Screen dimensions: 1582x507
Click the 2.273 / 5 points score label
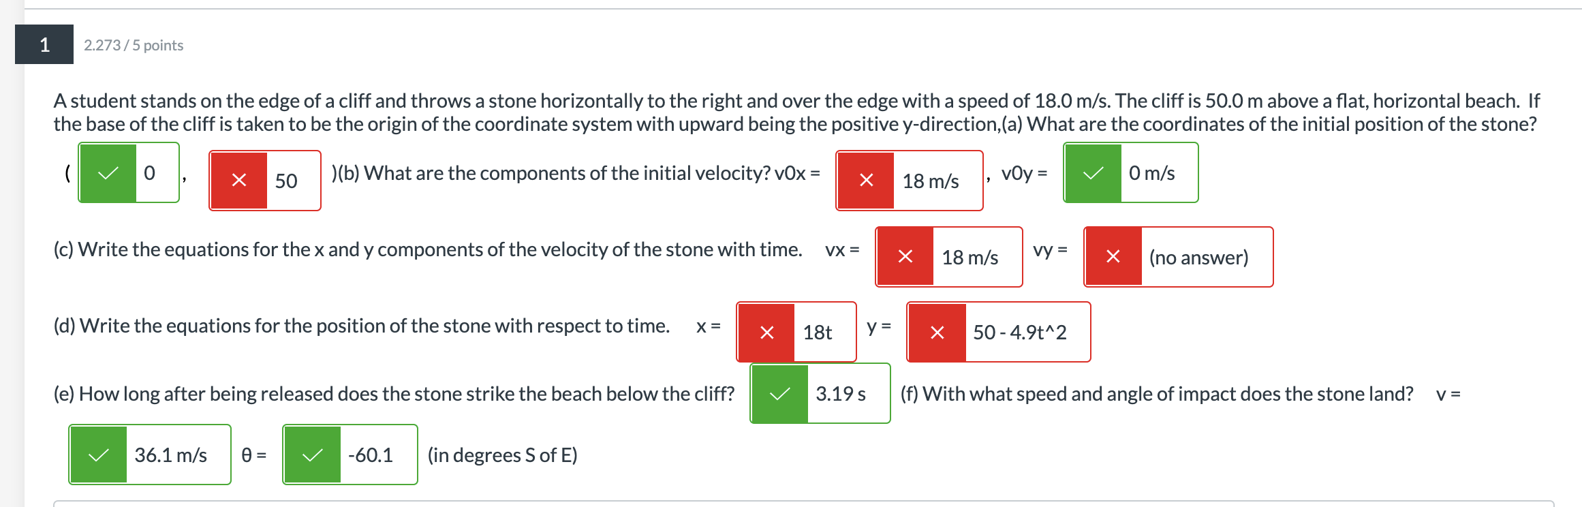point(133,46)
